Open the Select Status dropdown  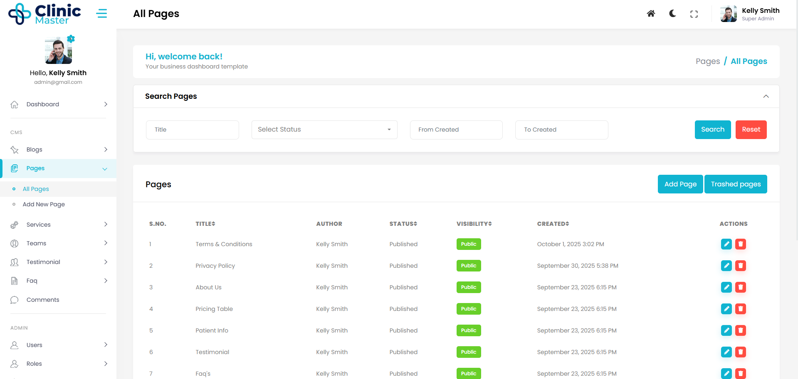click(x=324, y=130)
